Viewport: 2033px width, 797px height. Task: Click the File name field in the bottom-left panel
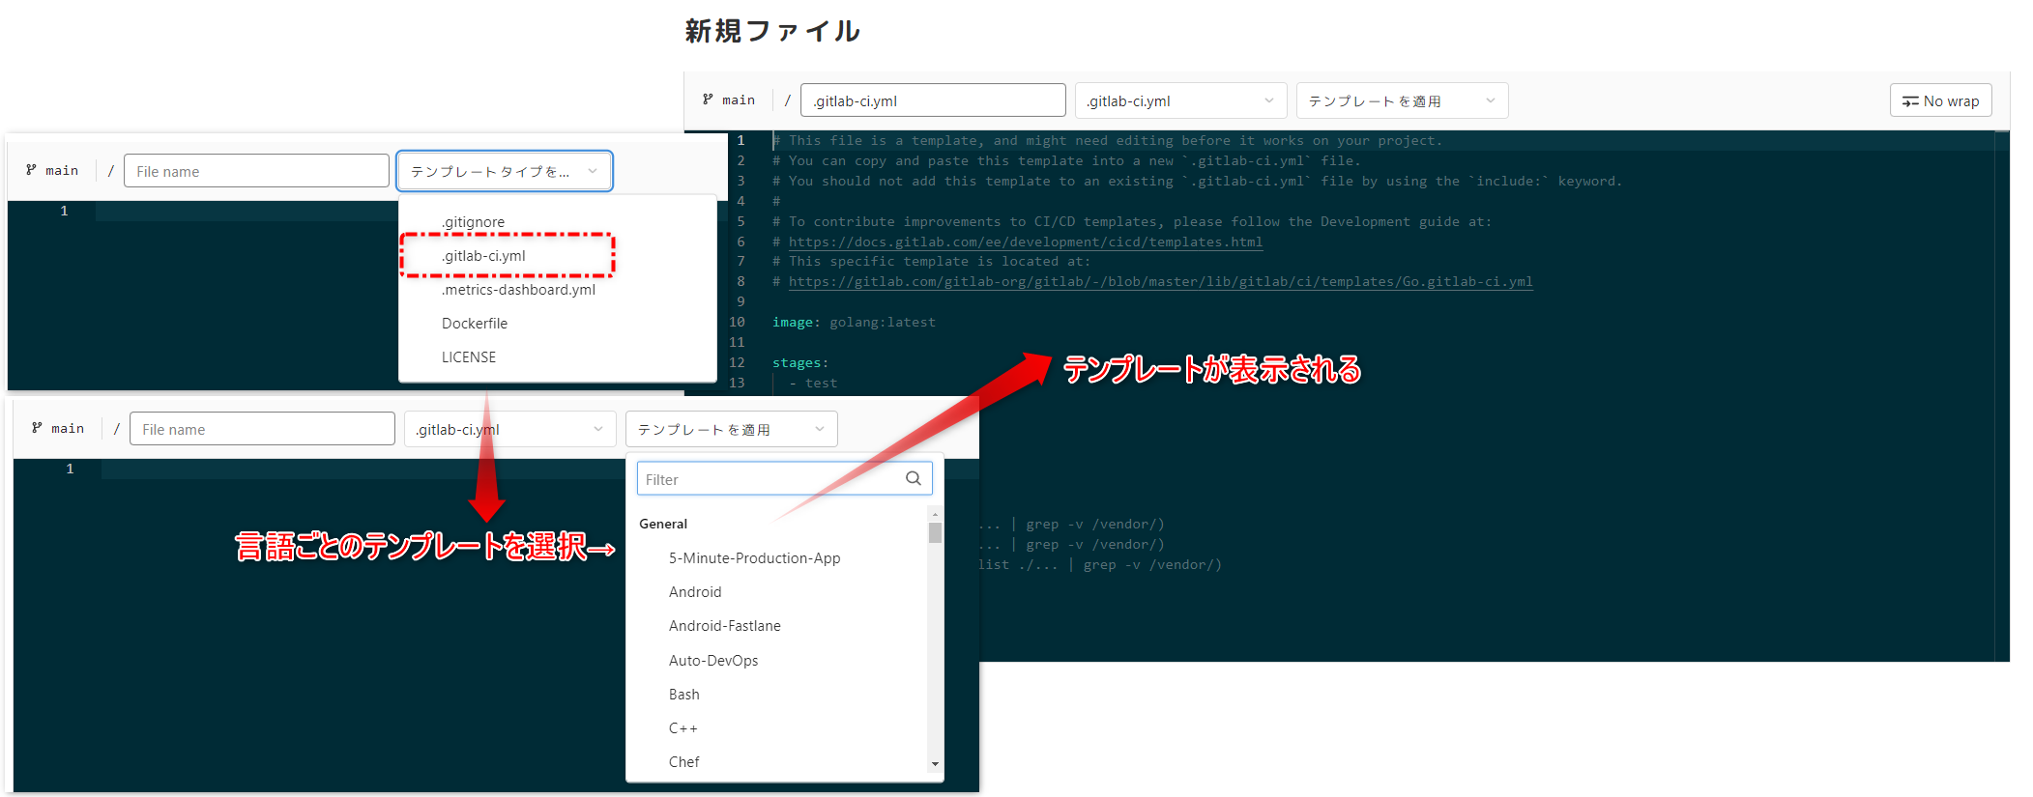pos(262,429)
